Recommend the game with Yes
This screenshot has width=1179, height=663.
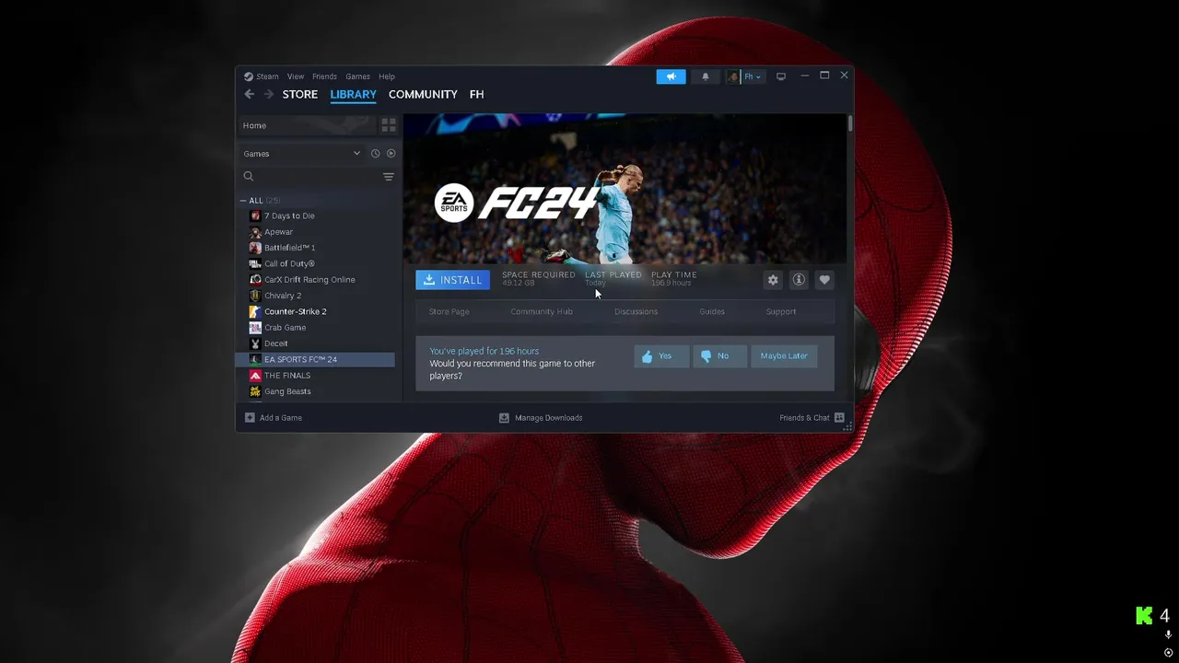point(661,355)
